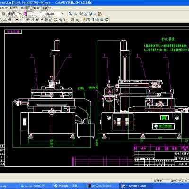Expand the BYLAYER line type dropdown
Image resolution: width=189 pixels, height=189 pixels.
62,14
